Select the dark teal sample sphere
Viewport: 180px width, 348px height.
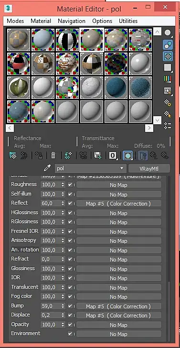(x=116, y=87)
